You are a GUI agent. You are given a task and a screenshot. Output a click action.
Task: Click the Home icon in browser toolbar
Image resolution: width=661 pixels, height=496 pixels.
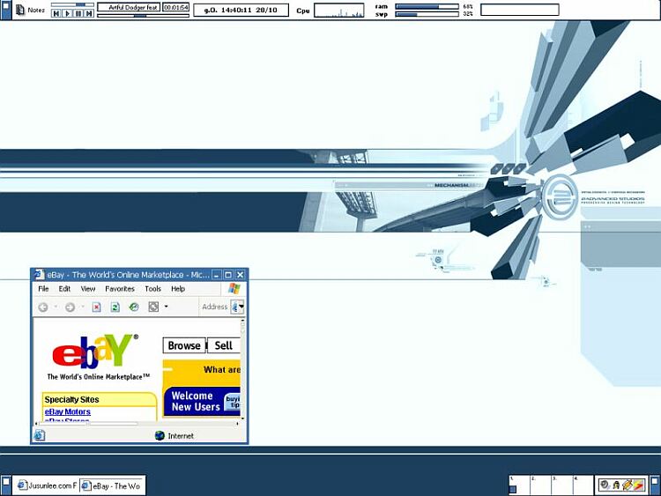pos(134,307)
